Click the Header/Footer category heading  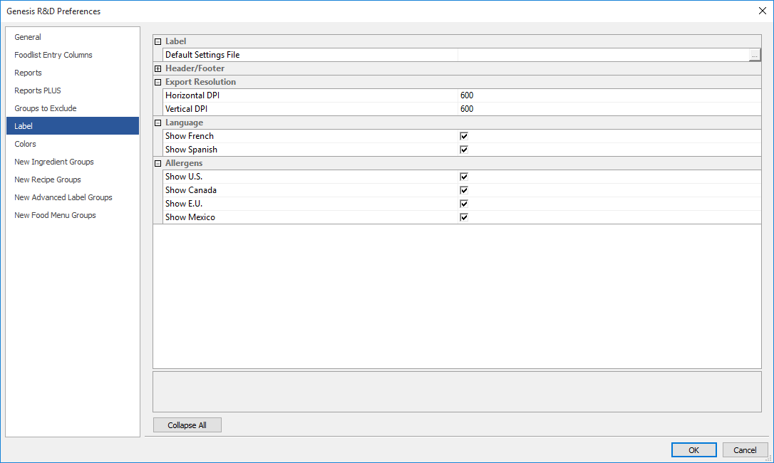point(195,68)
